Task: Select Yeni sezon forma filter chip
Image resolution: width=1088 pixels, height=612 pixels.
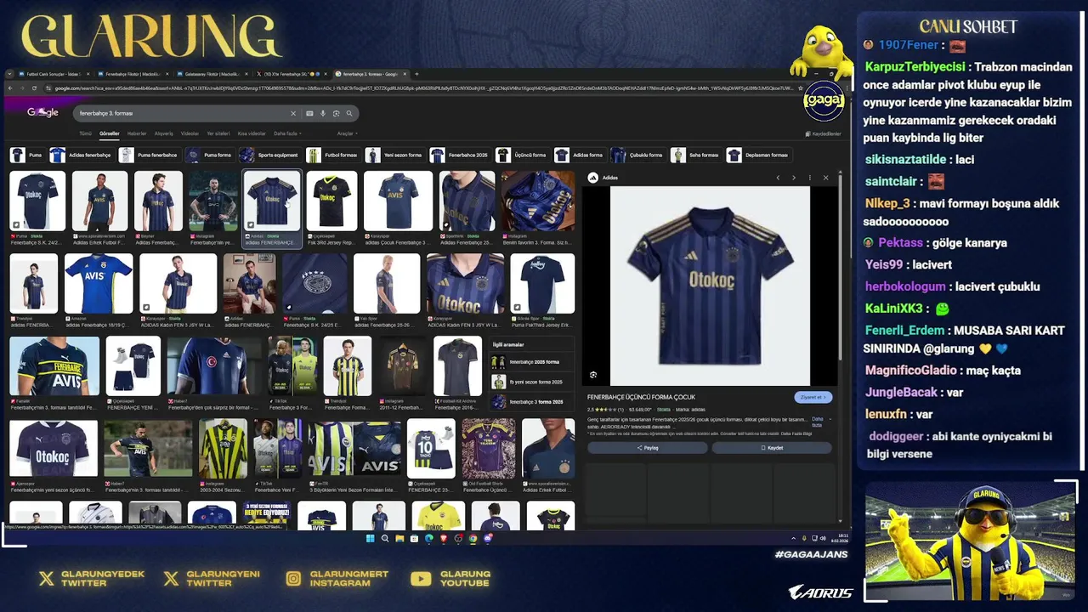Action: [394, 155]
